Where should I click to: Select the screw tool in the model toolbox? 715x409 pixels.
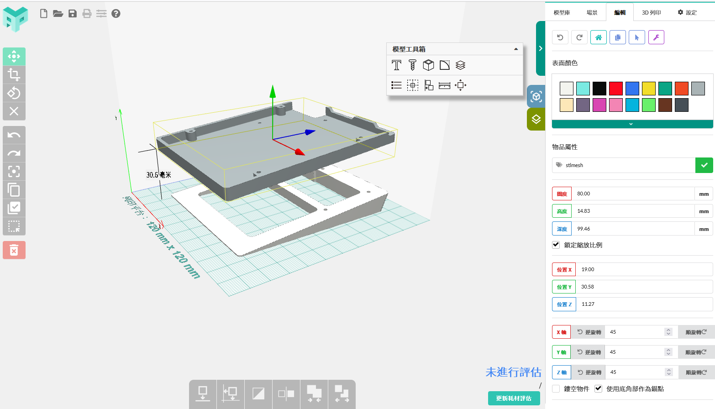pos(412,65)
